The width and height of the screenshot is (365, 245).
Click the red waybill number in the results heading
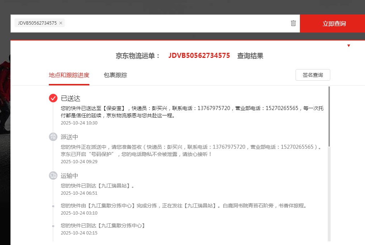click(199, 56)
